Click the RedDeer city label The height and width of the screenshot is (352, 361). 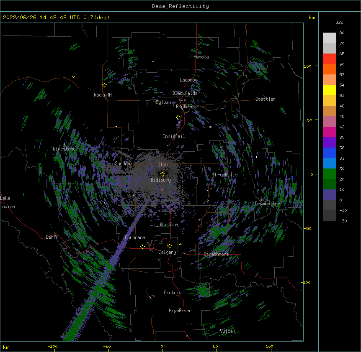point(184,107)
